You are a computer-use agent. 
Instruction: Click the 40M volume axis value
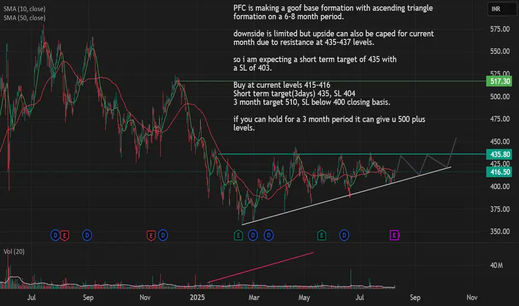(x=497, y=265)
